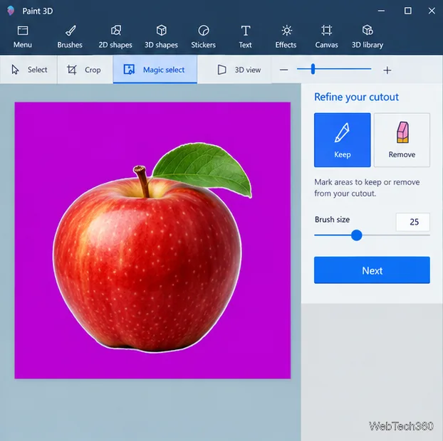Click the Magic select tool
This screenshot has height=441, width=443.
pos(155,70)
